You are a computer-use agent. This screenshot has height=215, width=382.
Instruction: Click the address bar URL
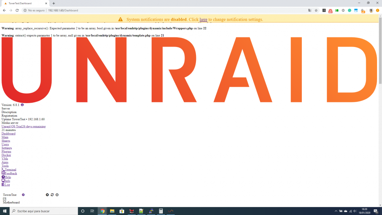[63, 10]
